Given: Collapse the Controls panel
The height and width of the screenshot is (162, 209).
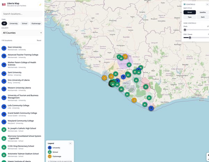Looking at the screenshot, I should tap(207, 5).
